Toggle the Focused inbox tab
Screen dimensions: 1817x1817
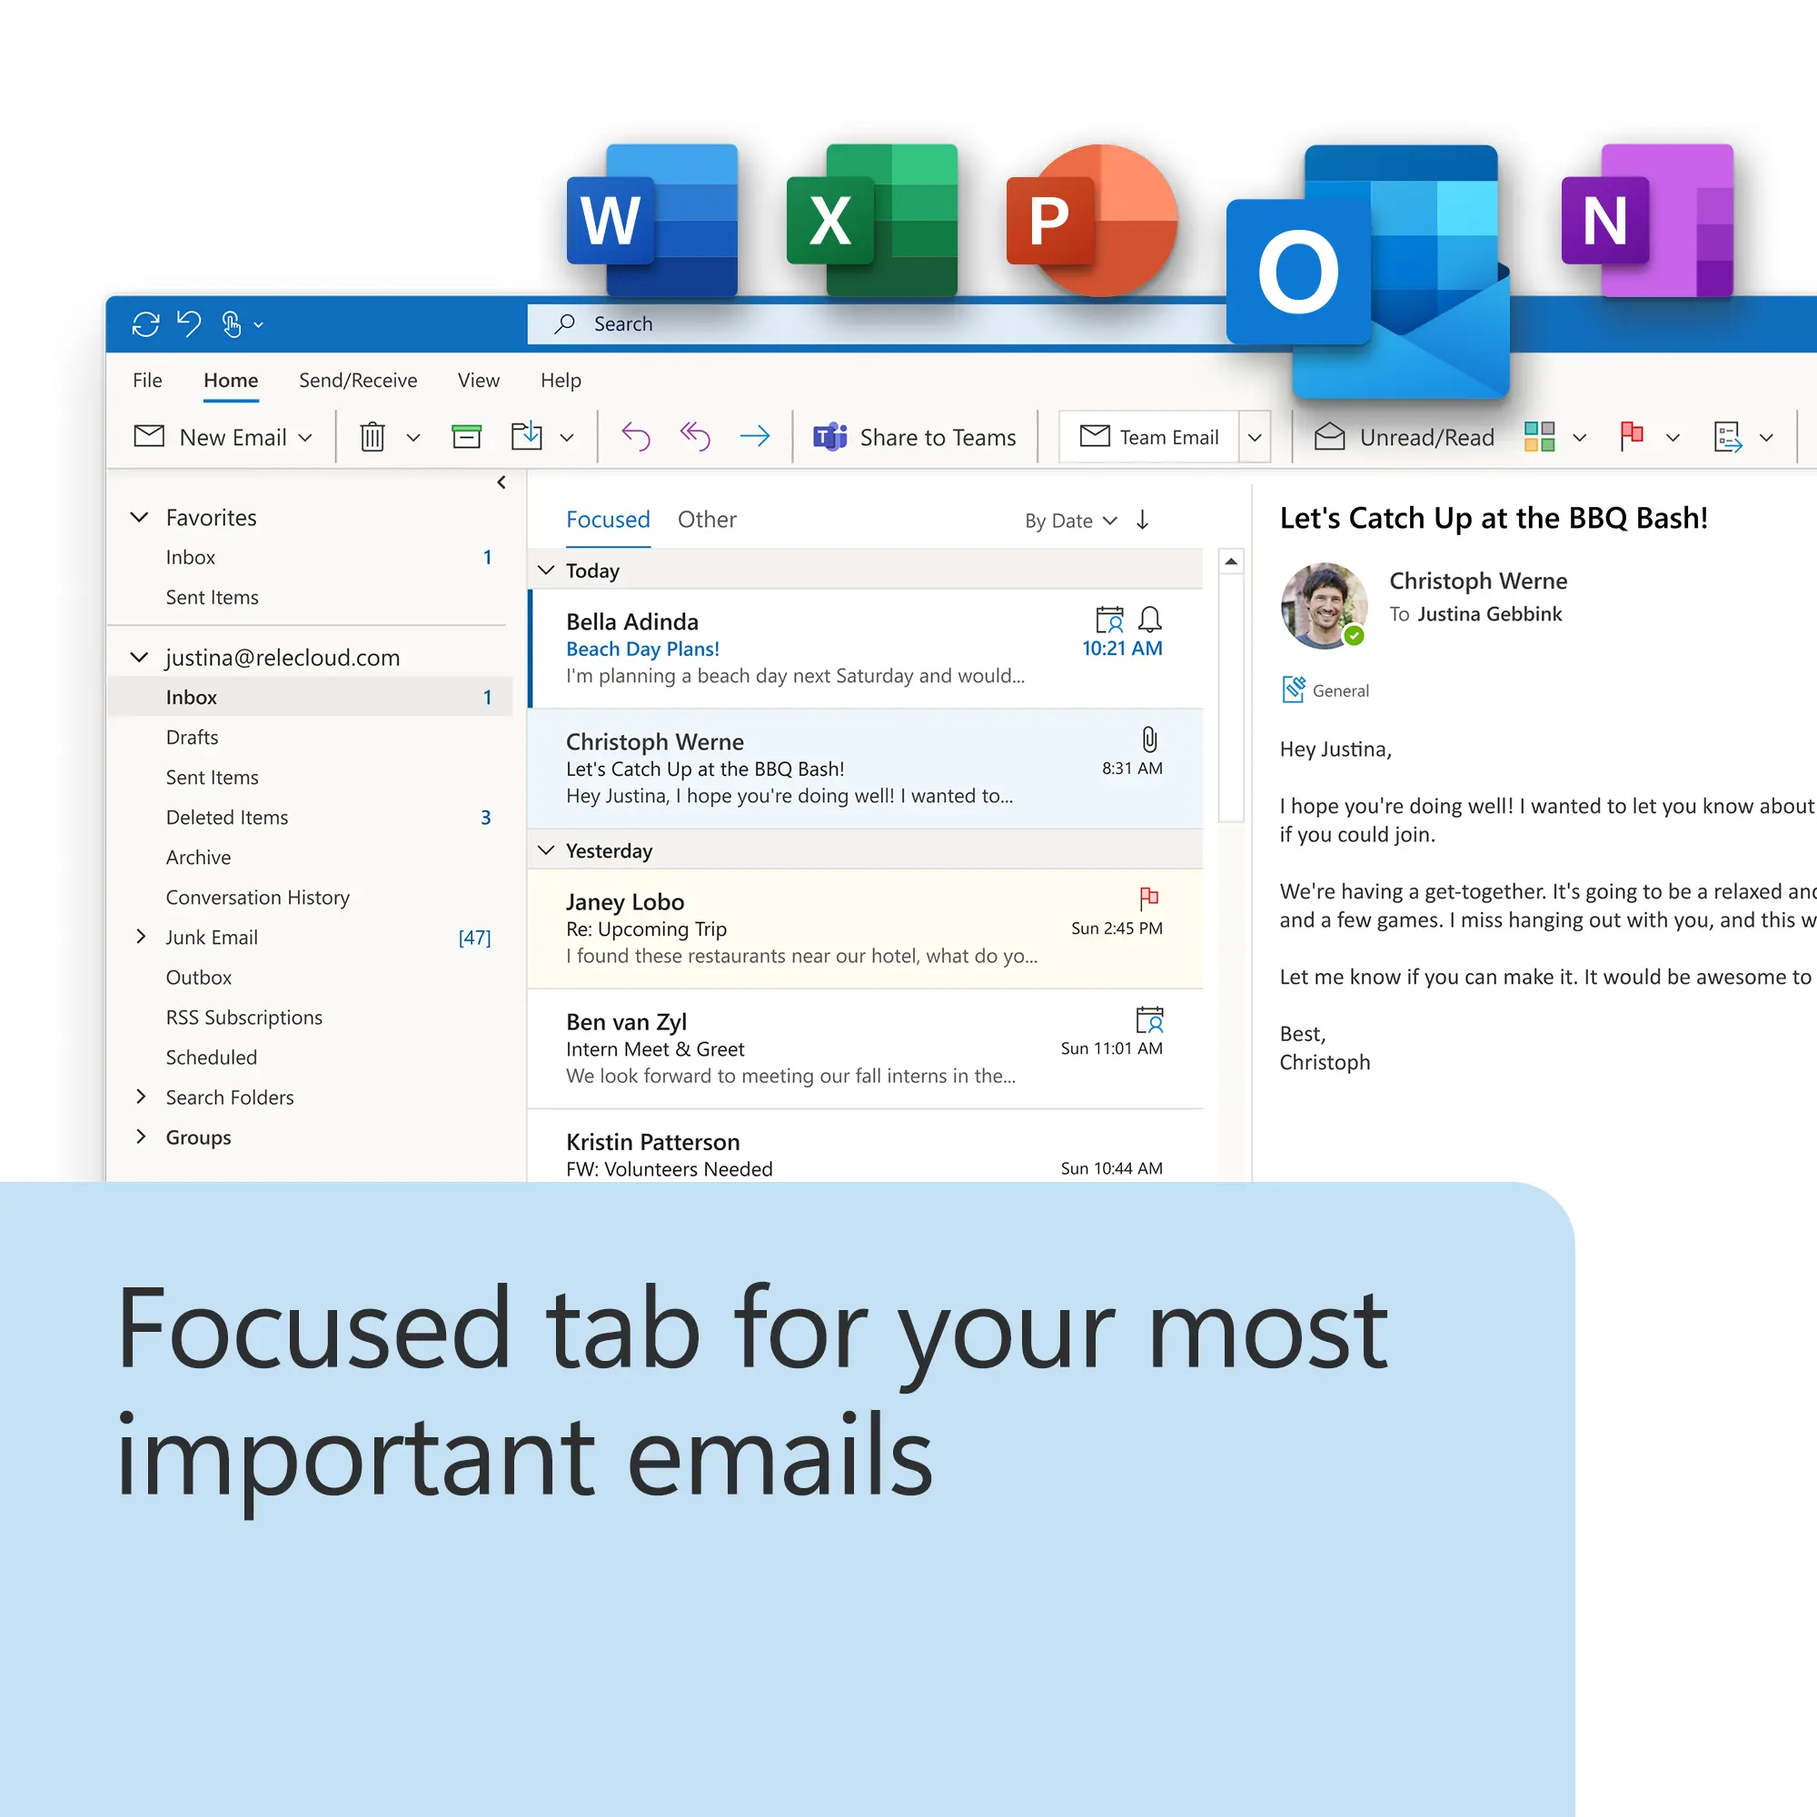pos(602,518)
